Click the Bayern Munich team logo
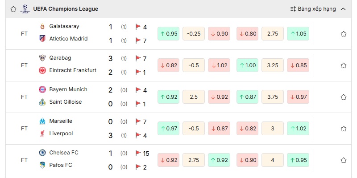 tap(42, 89)
